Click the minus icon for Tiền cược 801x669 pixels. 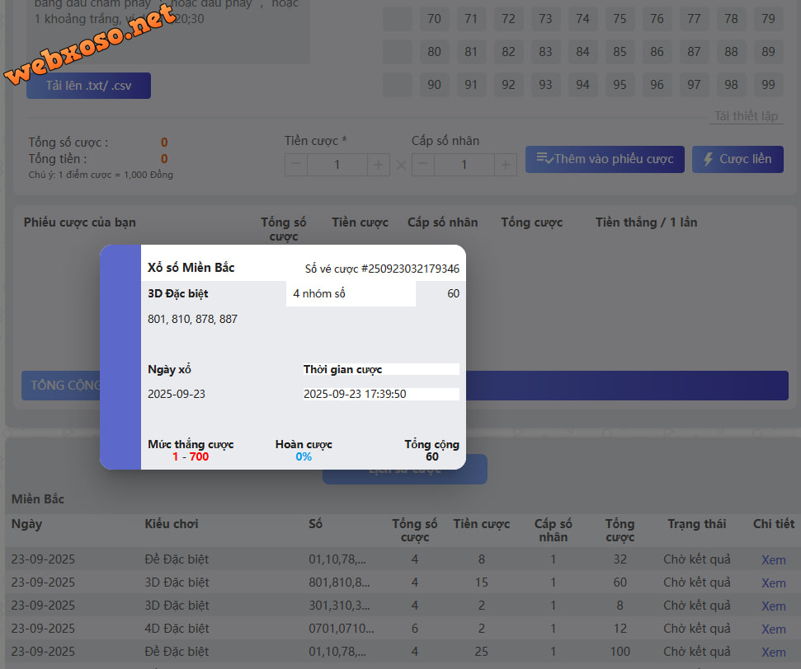pos(296,165)
